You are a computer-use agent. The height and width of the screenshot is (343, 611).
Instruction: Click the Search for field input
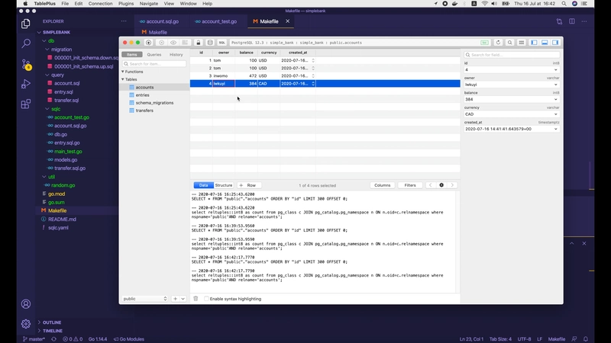(x=512, y=55)
